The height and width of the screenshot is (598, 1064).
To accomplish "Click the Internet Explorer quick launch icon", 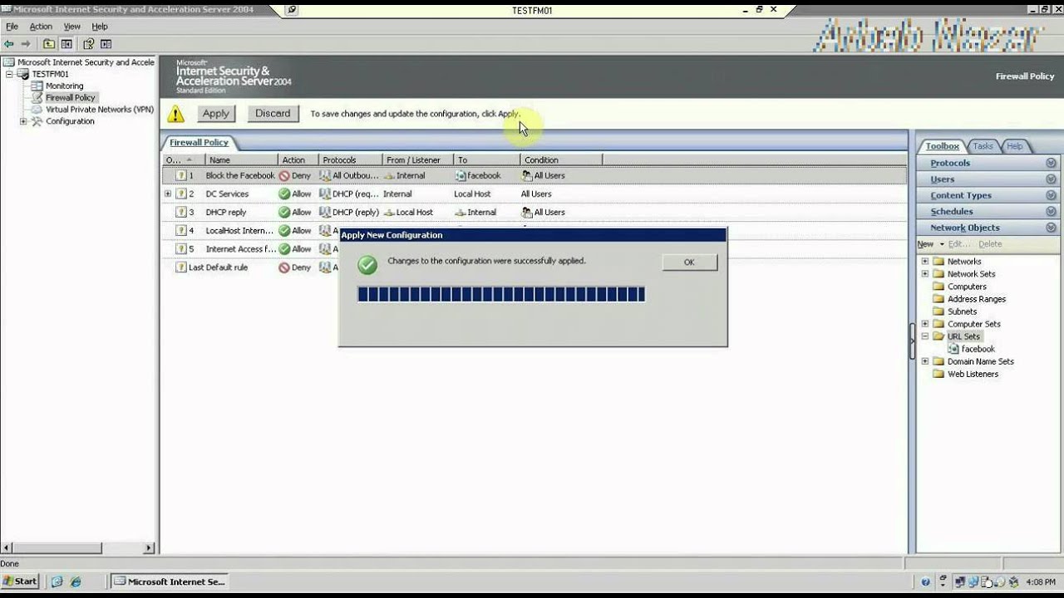I will 76,581.
